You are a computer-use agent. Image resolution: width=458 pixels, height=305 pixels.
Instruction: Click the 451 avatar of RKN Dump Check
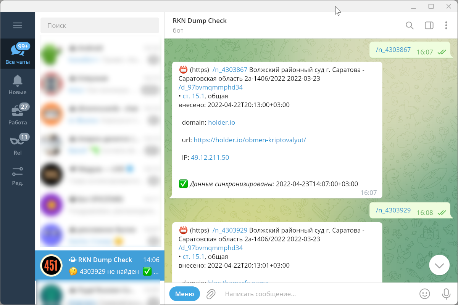(x=51, y=265)
